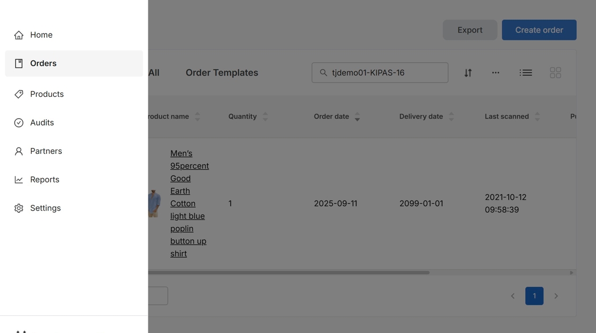Click the Reports chart icon
596x333 pixels.
(x=19, y=180)
